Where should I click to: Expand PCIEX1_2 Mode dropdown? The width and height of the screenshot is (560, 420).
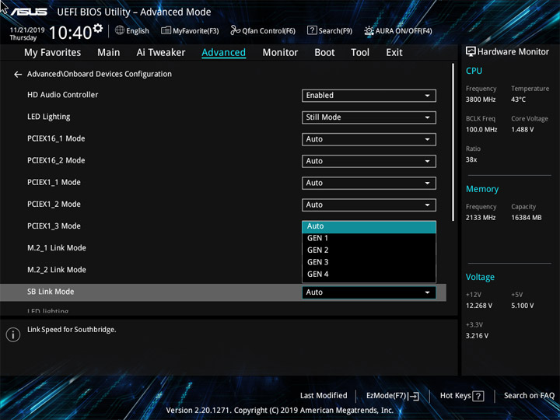coord(369,205)
